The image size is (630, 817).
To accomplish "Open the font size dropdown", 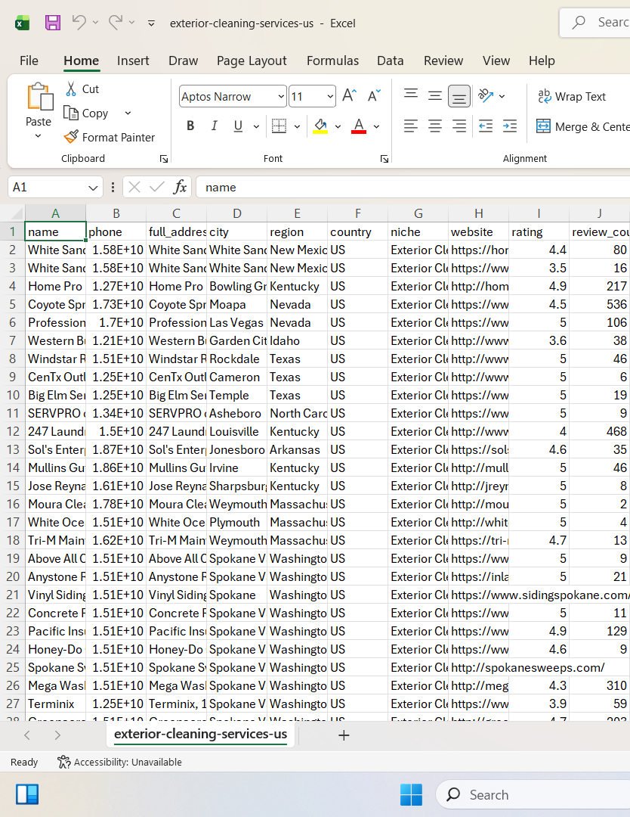I will point(330,96).
